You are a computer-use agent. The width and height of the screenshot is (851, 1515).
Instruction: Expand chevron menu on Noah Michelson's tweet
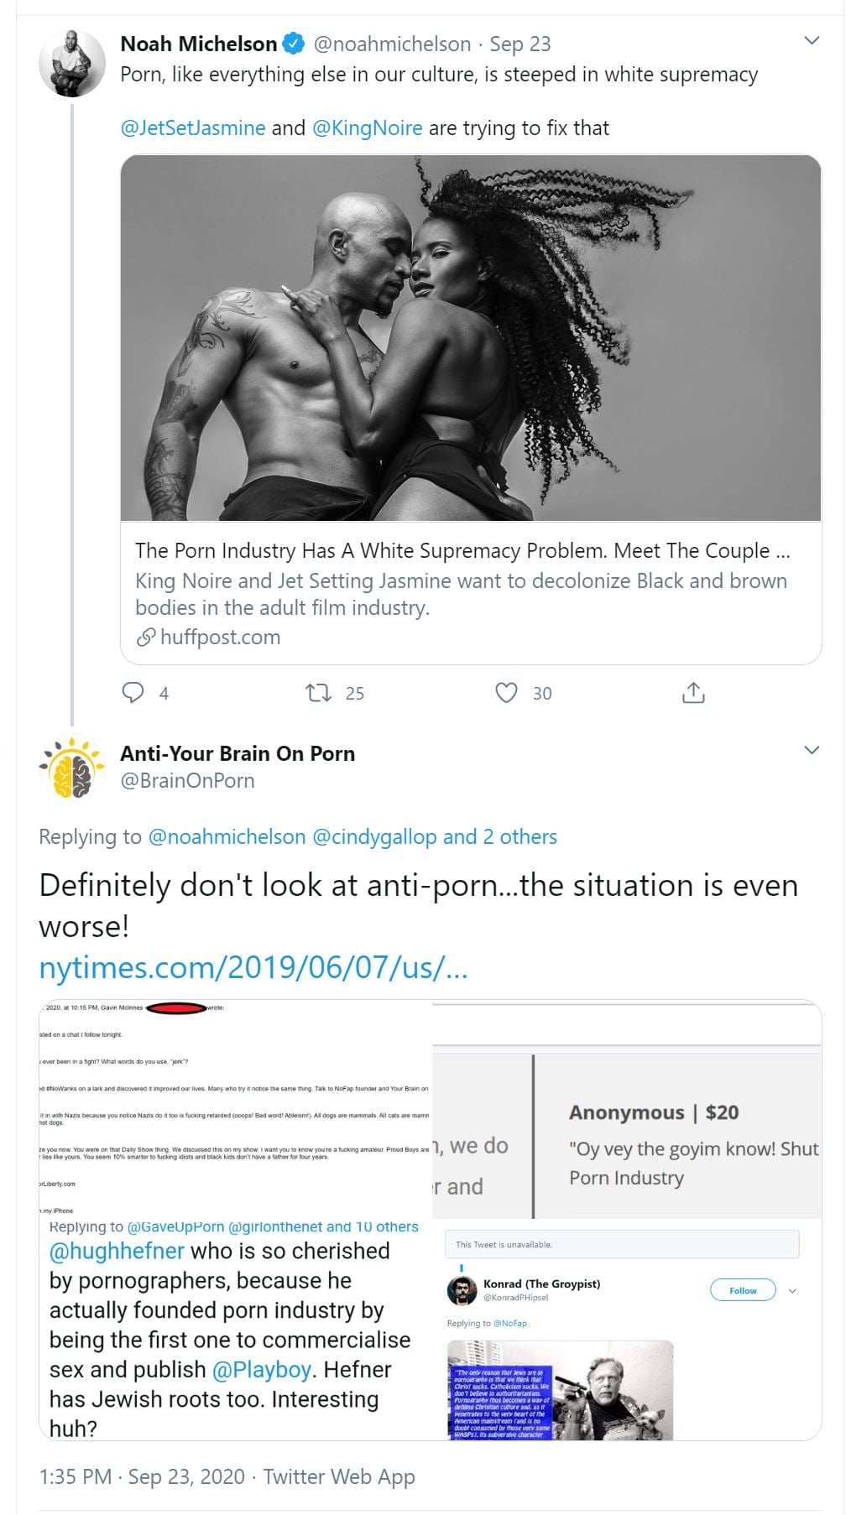pyautogui.click(x=812, y=40)
